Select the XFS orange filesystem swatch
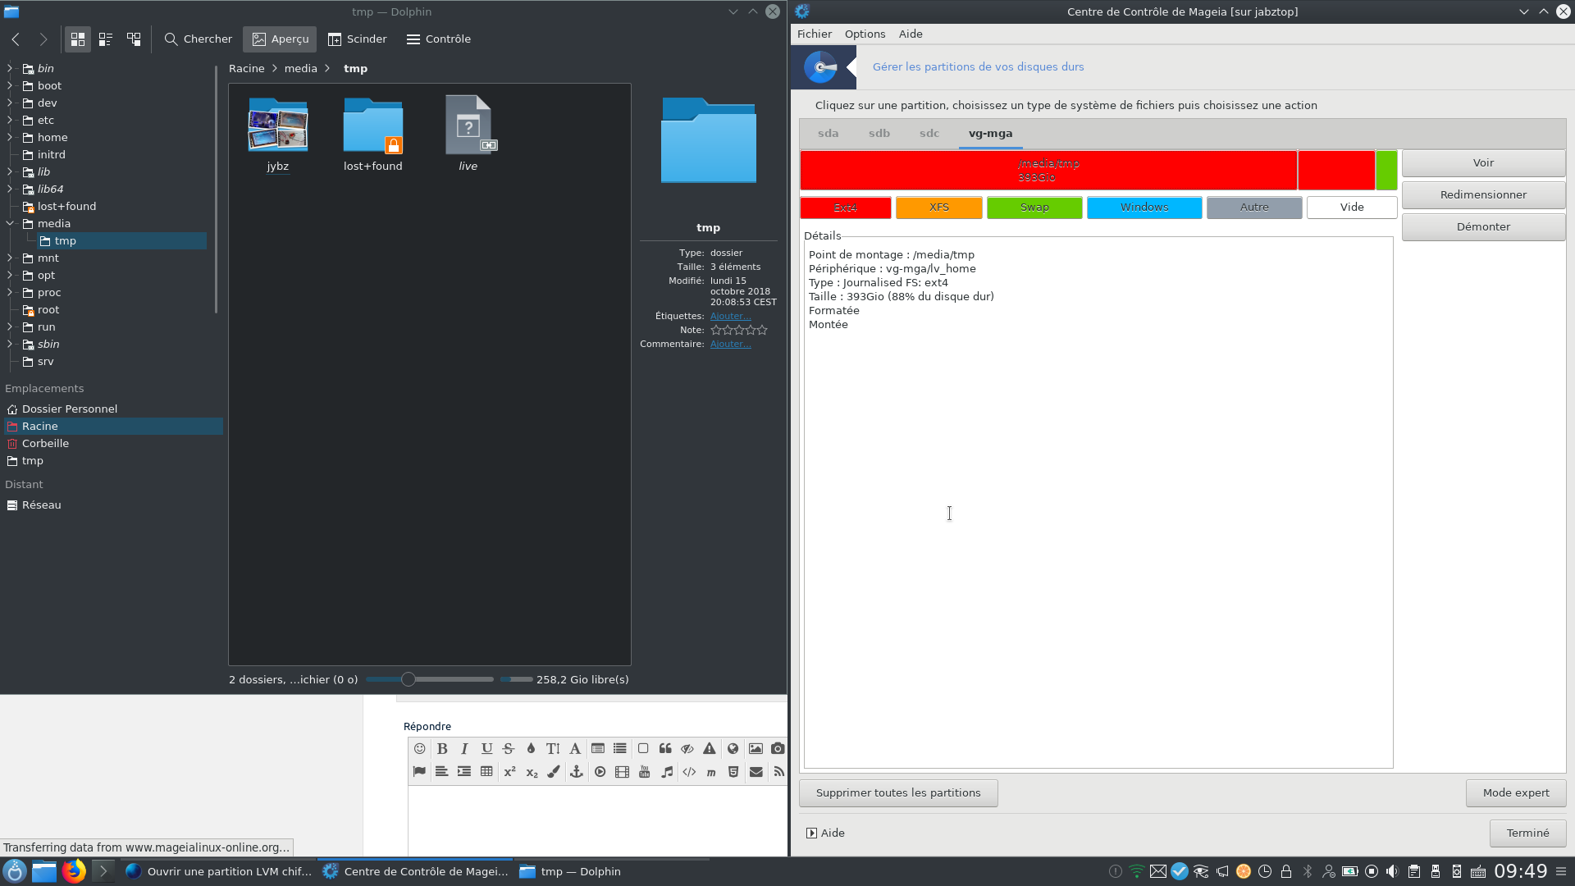Image resolution: width=1575 pixels, height=886 pixels. 938,208
